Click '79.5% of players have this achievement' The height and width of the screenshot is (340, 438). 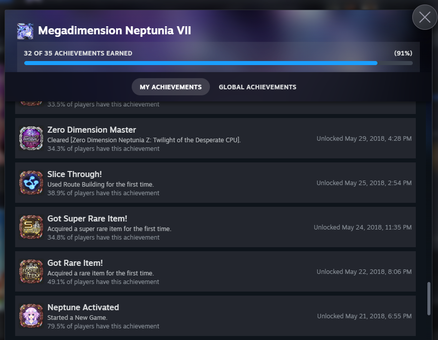coord(103,326)
